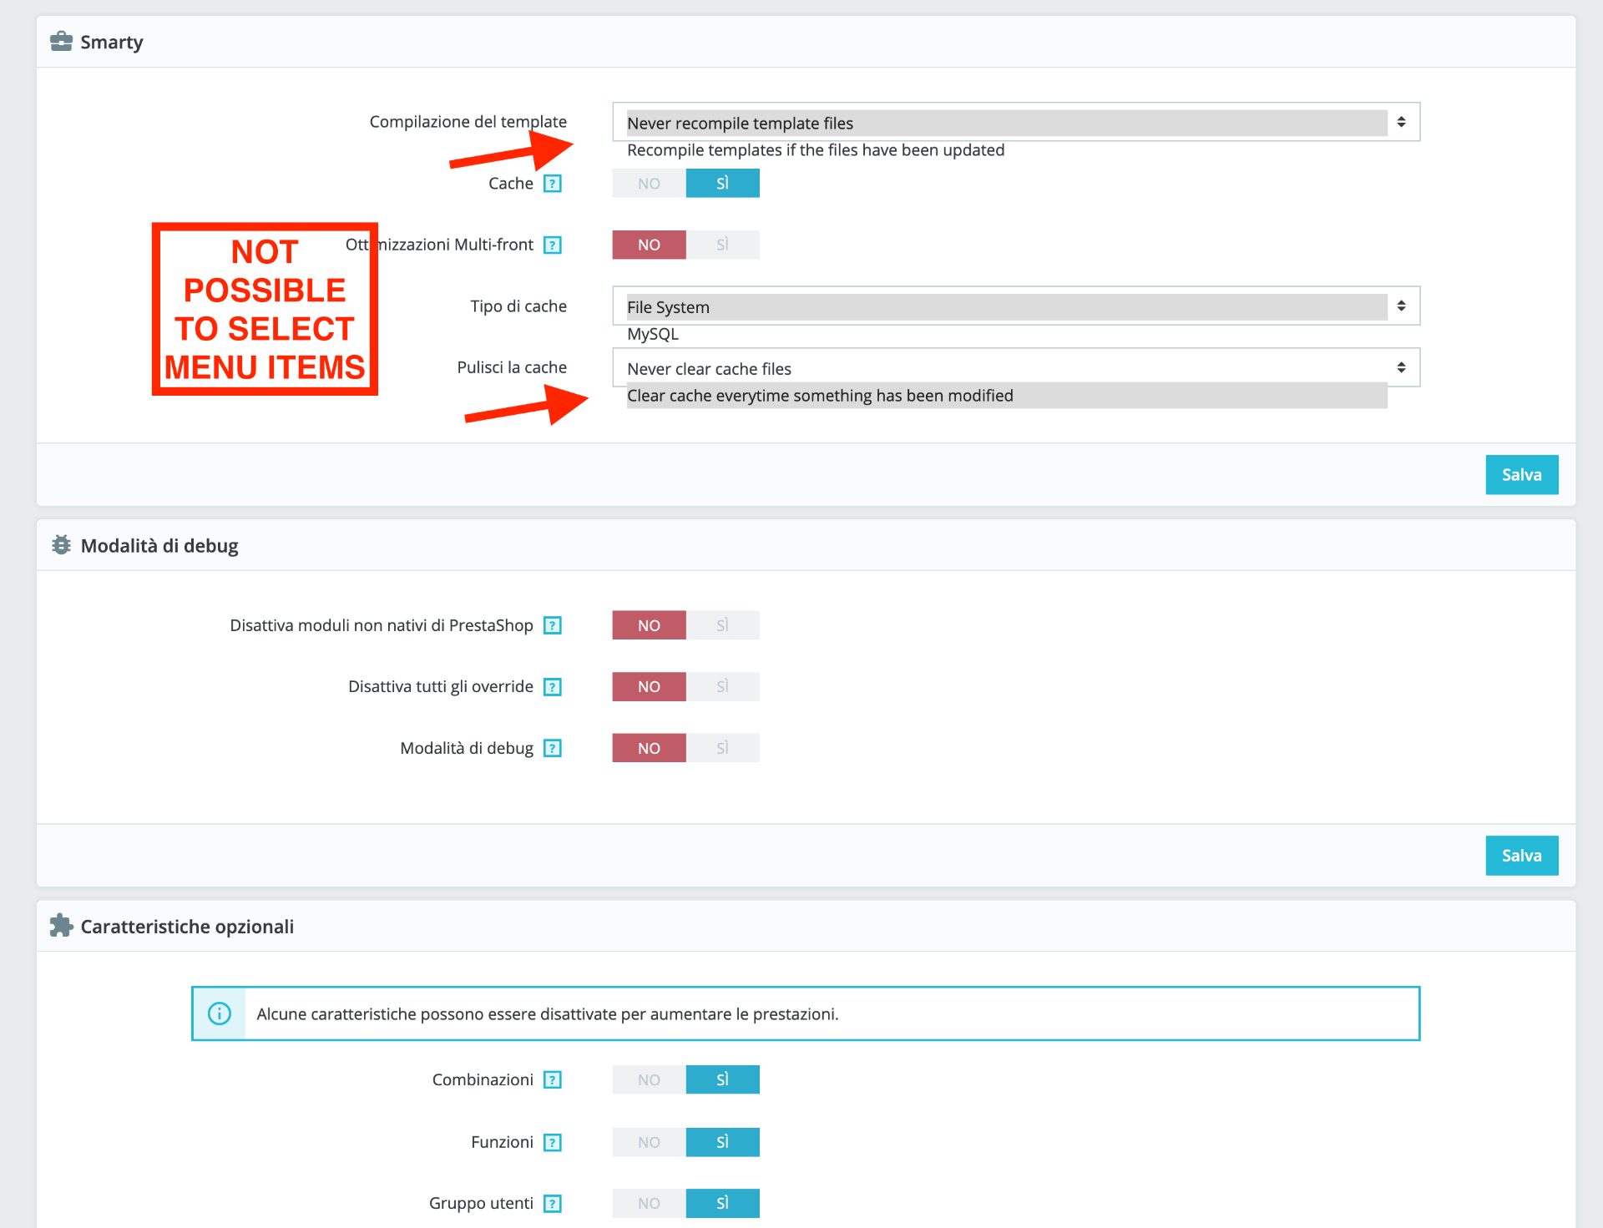Enable Ottimizzazioni Multi-front with SÌ
Image resolution: width=1603 pixels, height=1228 pixels.
(x=722, y=245)
